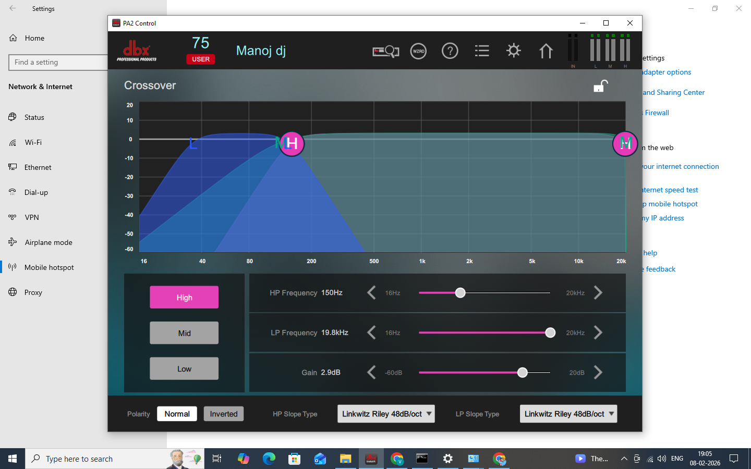Select the High band button

[184, 297]
